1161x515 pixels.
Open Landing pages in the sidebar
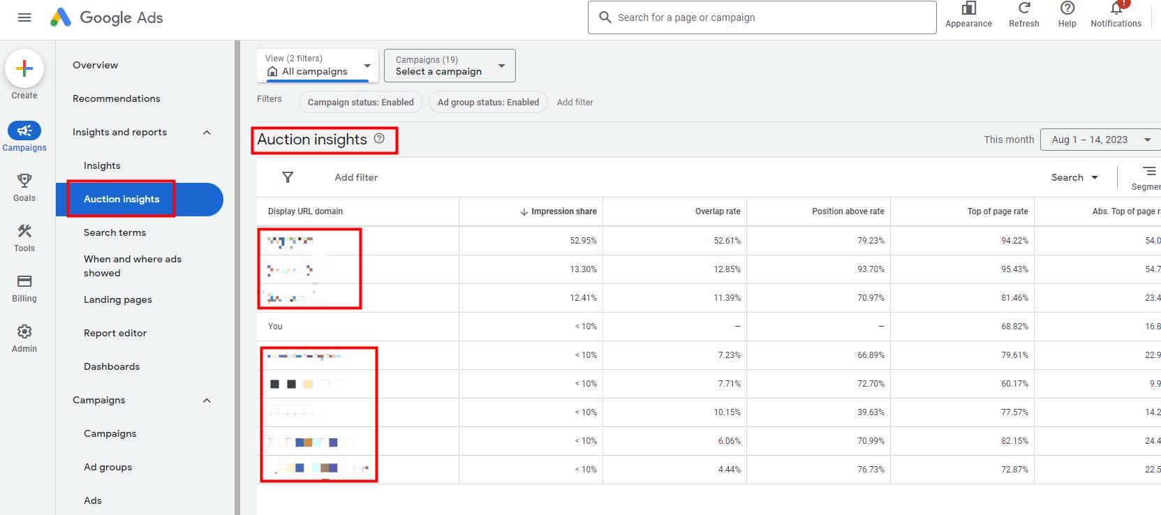pyautogui.click(x=118, y=299)
